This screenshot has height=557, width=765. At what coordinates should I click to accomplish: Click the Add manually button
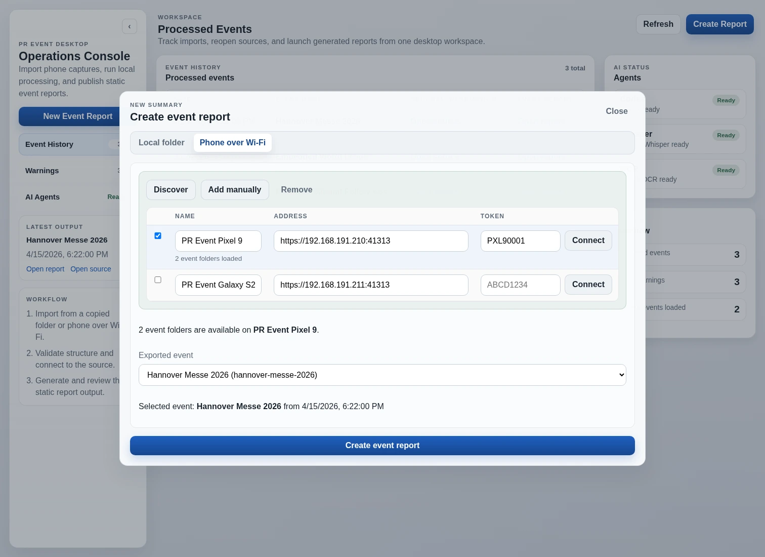pyautogui.click(x=235, y=190)
